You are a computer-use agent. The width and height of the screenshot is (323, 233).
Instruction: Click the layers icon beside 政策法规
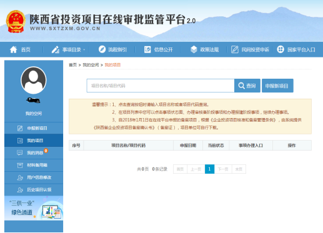[x=194, y=49]
